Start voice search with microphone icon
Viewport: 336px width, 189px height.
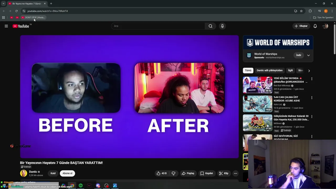coord(222,26)
